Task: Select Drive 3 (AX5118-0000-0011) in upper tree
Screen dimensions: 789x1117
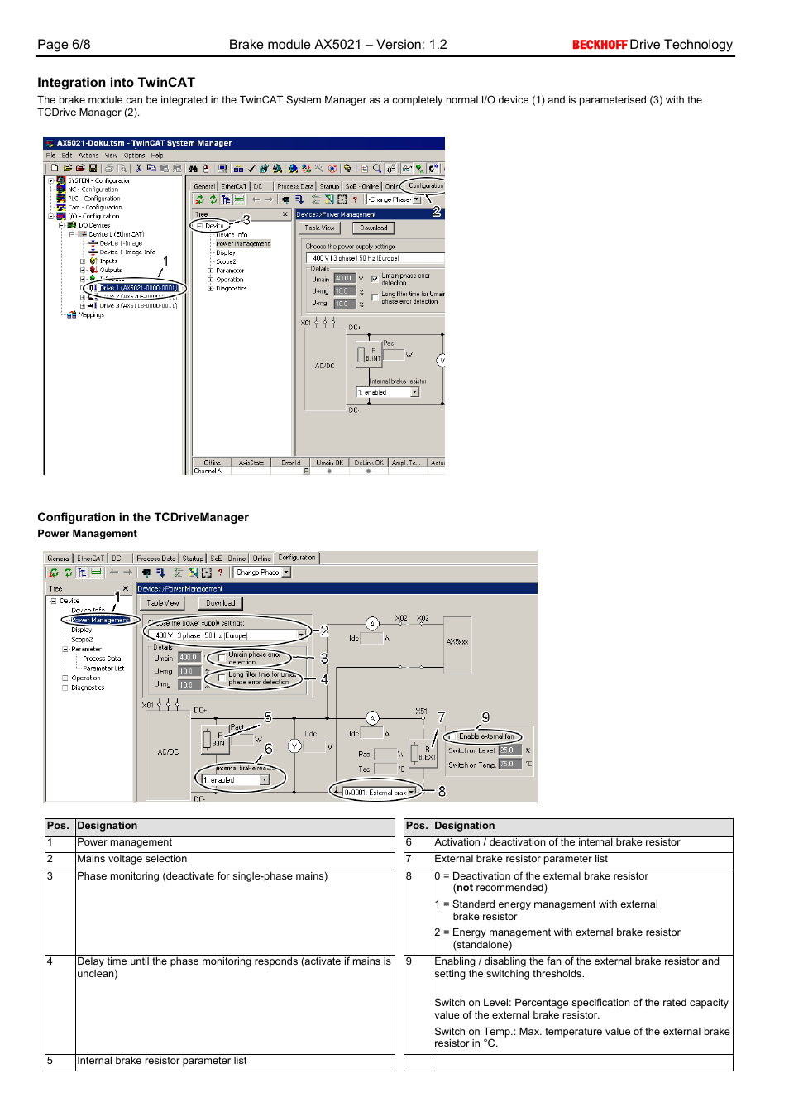Action: [x=138, y=305]
